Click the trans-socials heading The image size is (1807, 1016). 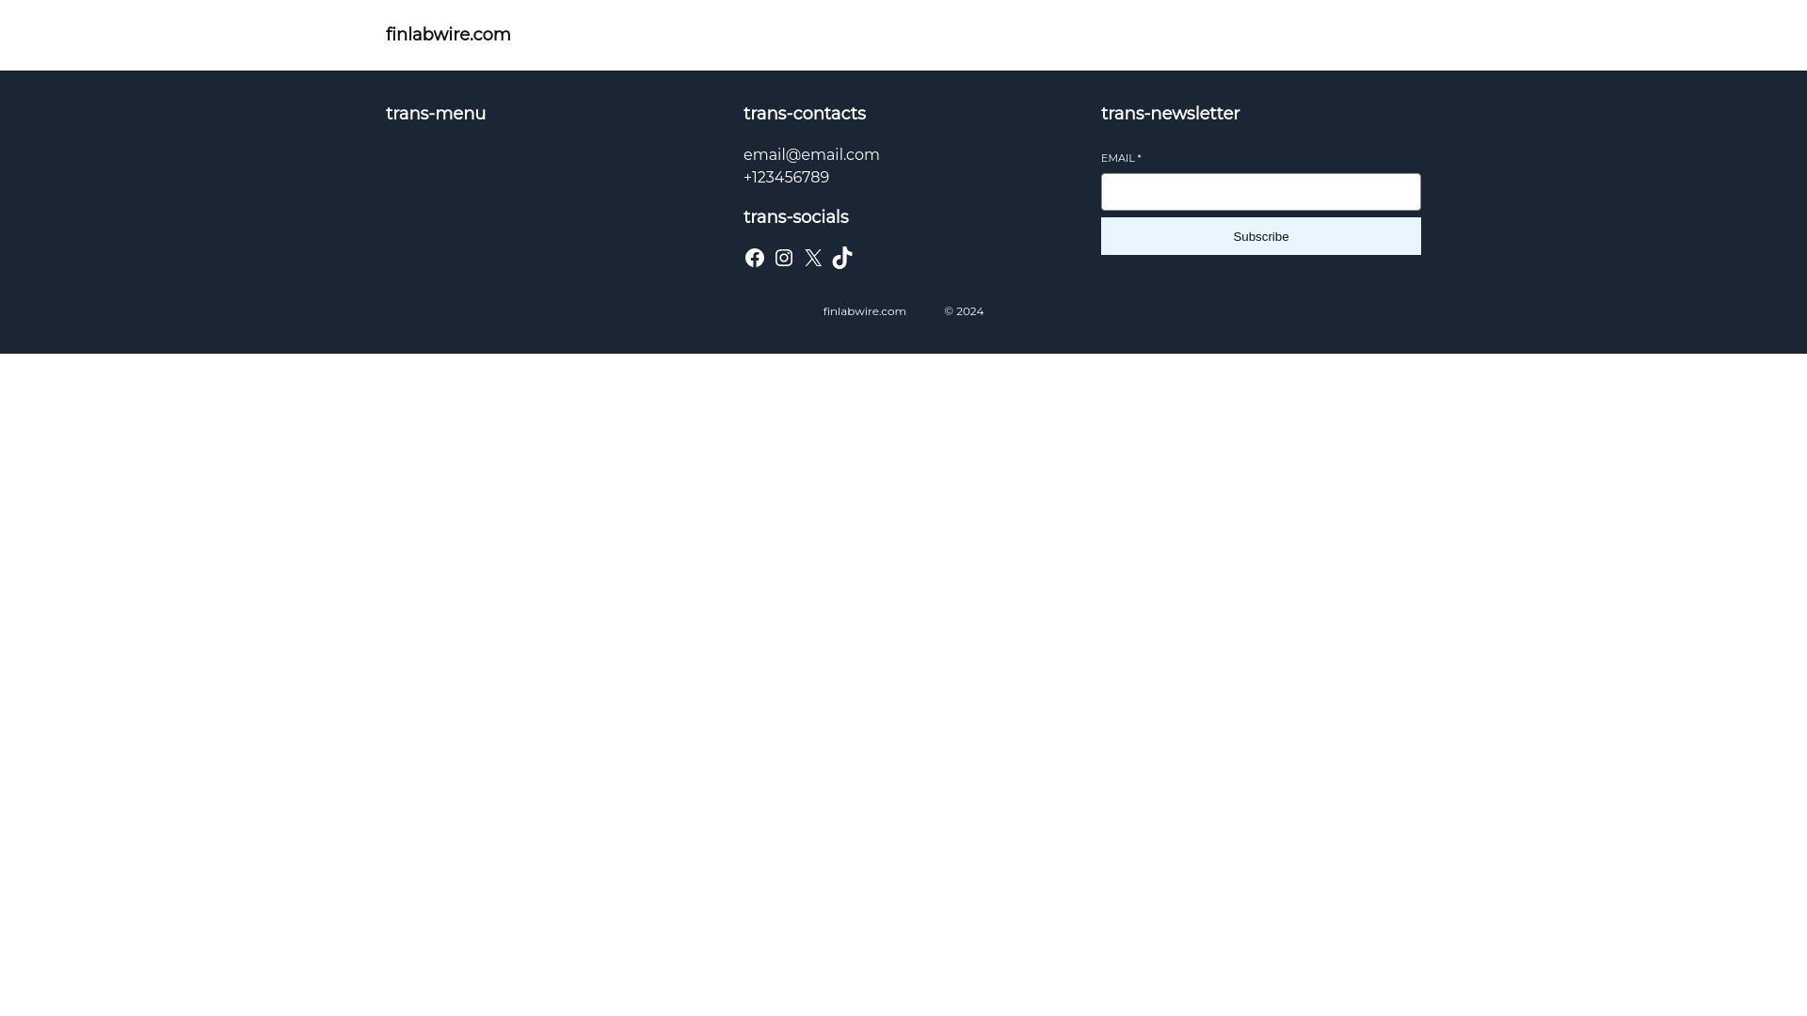click(x=795, y=217)
